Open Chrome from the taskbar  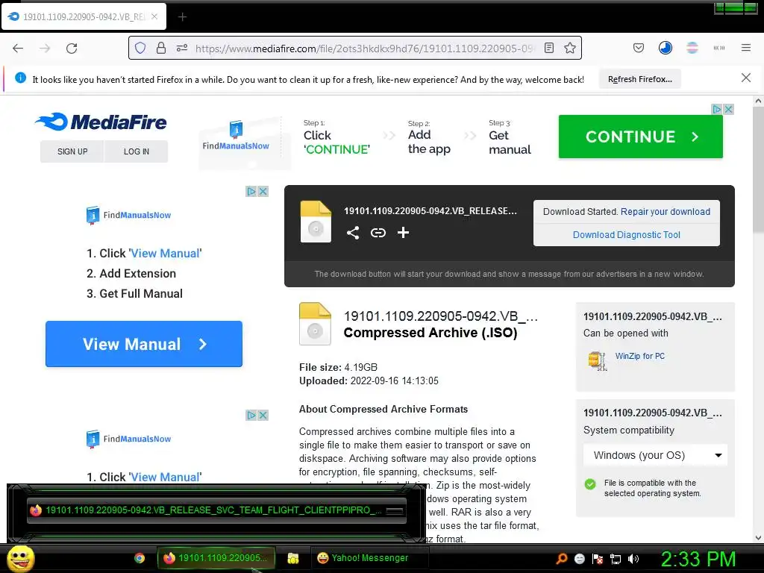point(140,558)
